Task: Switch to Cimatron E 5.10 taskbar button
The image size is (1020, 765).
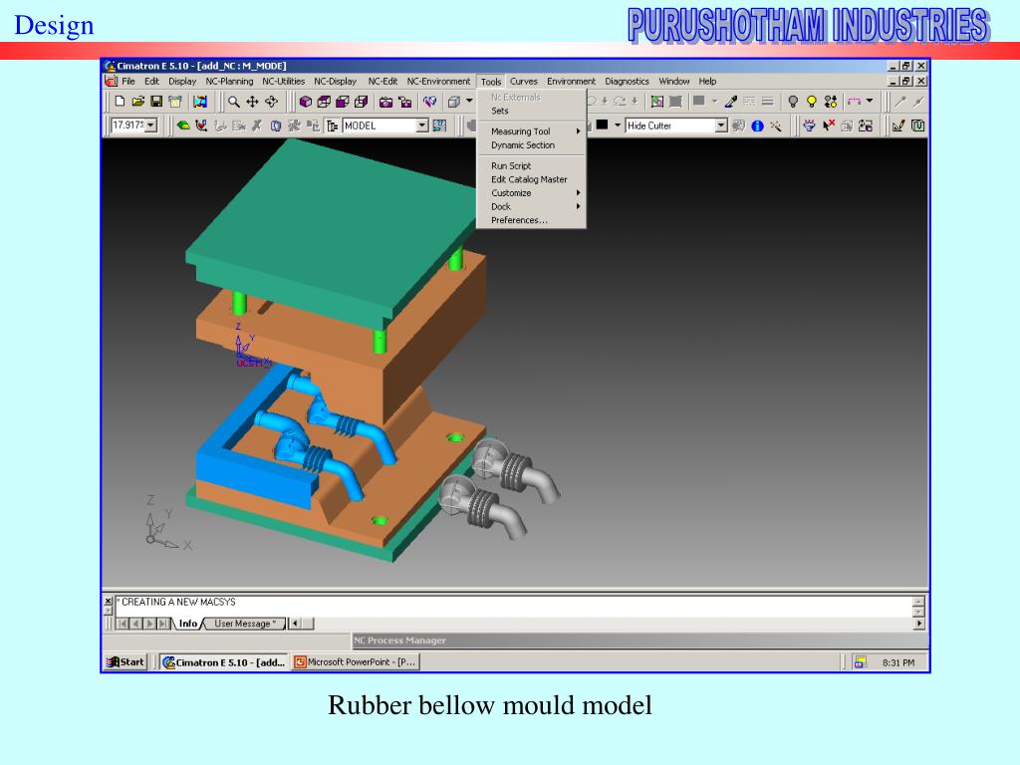Action: pyautogui.click(x=224, y=662)
